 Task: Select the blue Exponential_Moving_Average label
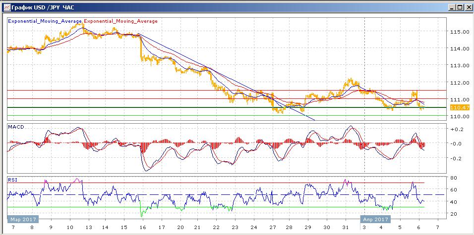pyautogui.click(x=46, y=21)
